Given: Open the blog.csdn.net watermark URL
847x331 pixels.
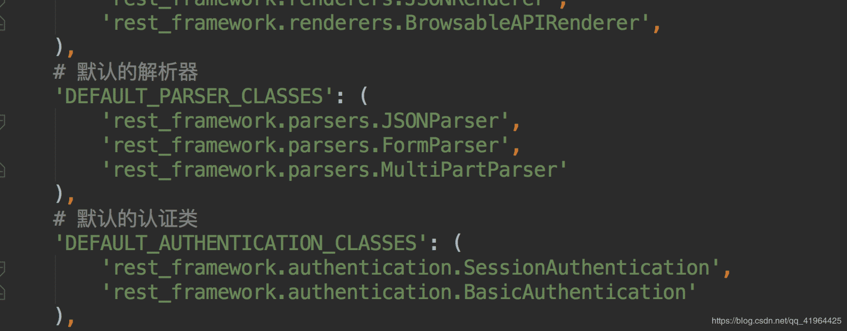Looking at the screenshot, I should coord(776,321).
